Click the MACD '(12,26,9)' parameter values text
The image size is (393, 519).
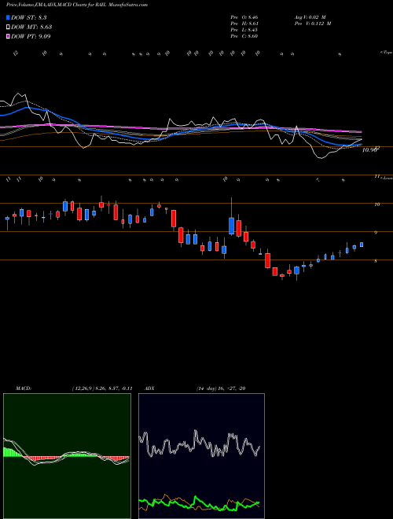(x=102, y=388)
